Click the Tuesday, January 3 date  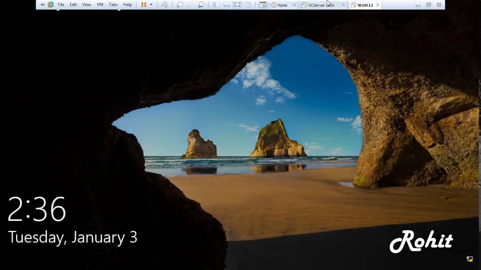pyautogui.click(x=73, y=237)
